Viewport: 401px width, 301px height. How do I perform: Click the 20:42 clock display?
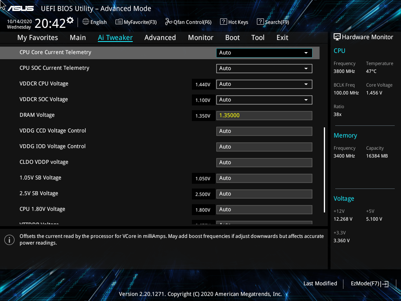coord(50,23)
